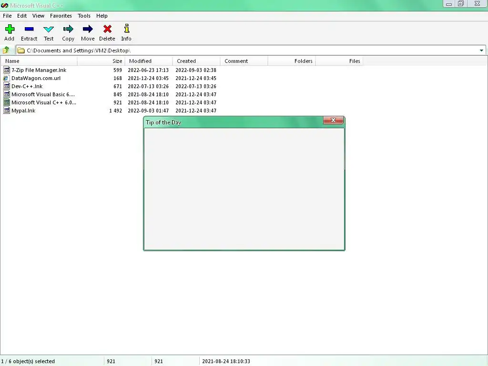Click the size value 671

pyautogui.click(x=118, y=86)
